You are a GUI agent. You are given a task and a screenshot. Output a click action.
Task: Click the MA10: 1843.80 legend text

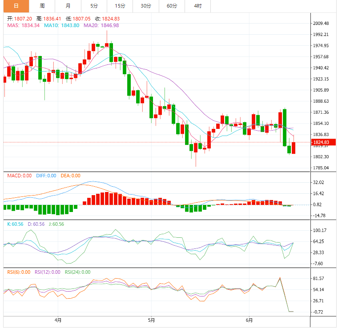61,25
